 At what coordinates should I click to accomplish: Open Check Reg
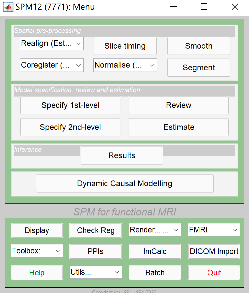point(96,230)
